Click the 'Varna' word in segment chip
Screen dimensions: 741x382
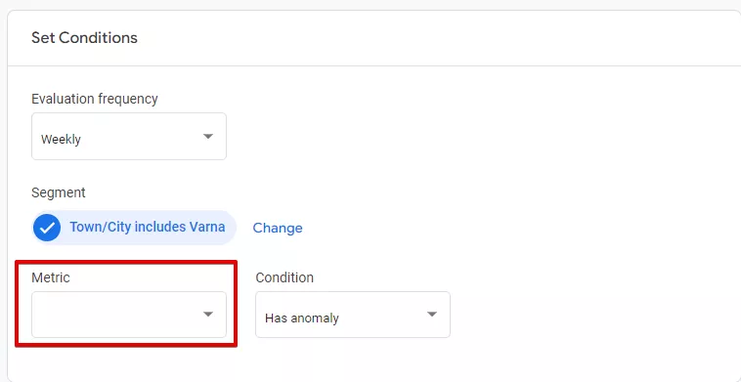pos(207,227)
